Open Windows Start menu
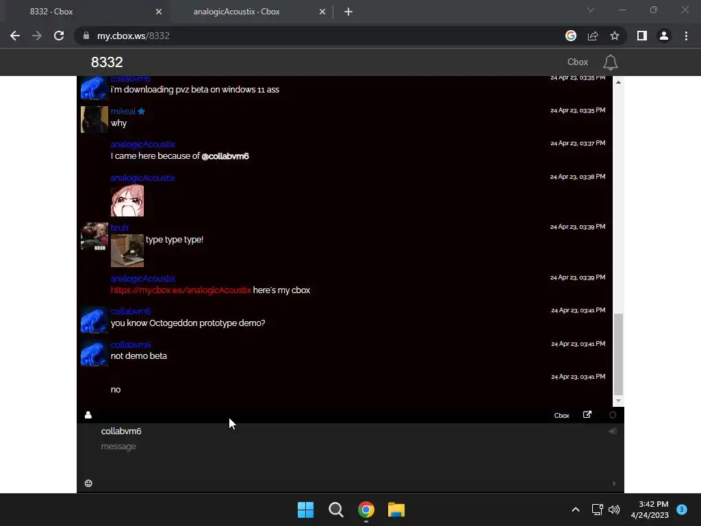 [x=306, y=510]
